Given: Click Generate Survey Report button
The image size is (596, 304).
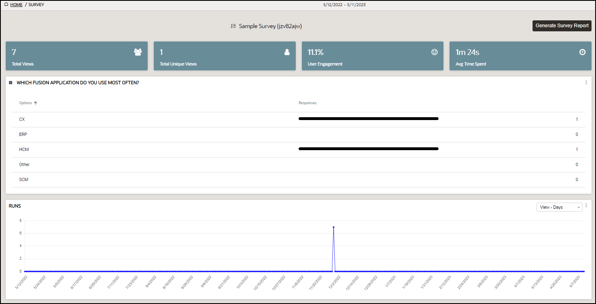Looking at the screenshot, I should pos(562,26).
